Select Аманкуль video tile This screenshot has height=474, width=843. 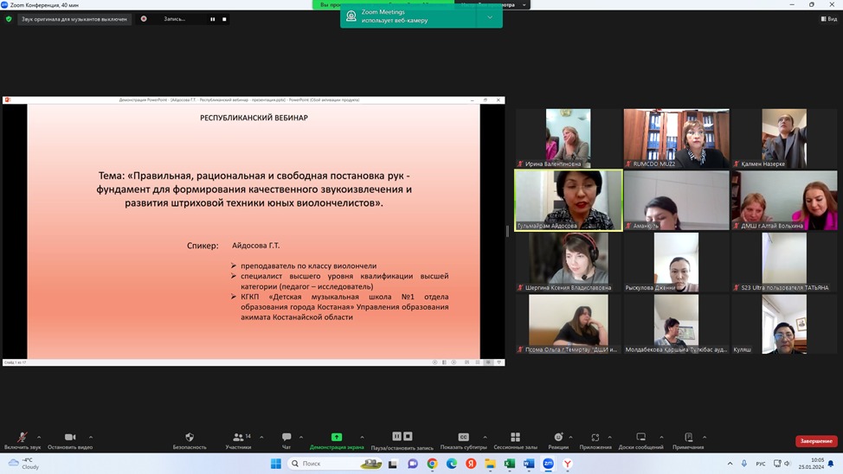tap(676, 201)
